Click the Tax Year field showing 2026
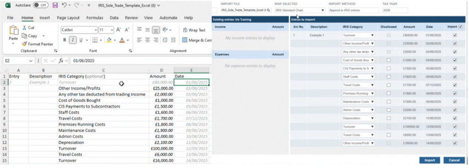 coord(395,10)
